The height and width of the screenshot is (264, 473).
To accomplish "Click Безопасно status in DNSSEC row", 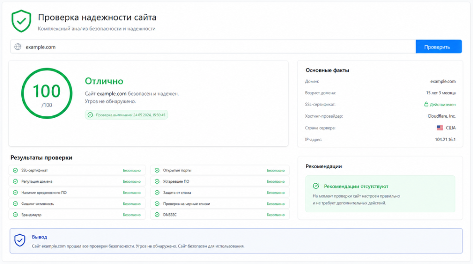I will [276, 215].
